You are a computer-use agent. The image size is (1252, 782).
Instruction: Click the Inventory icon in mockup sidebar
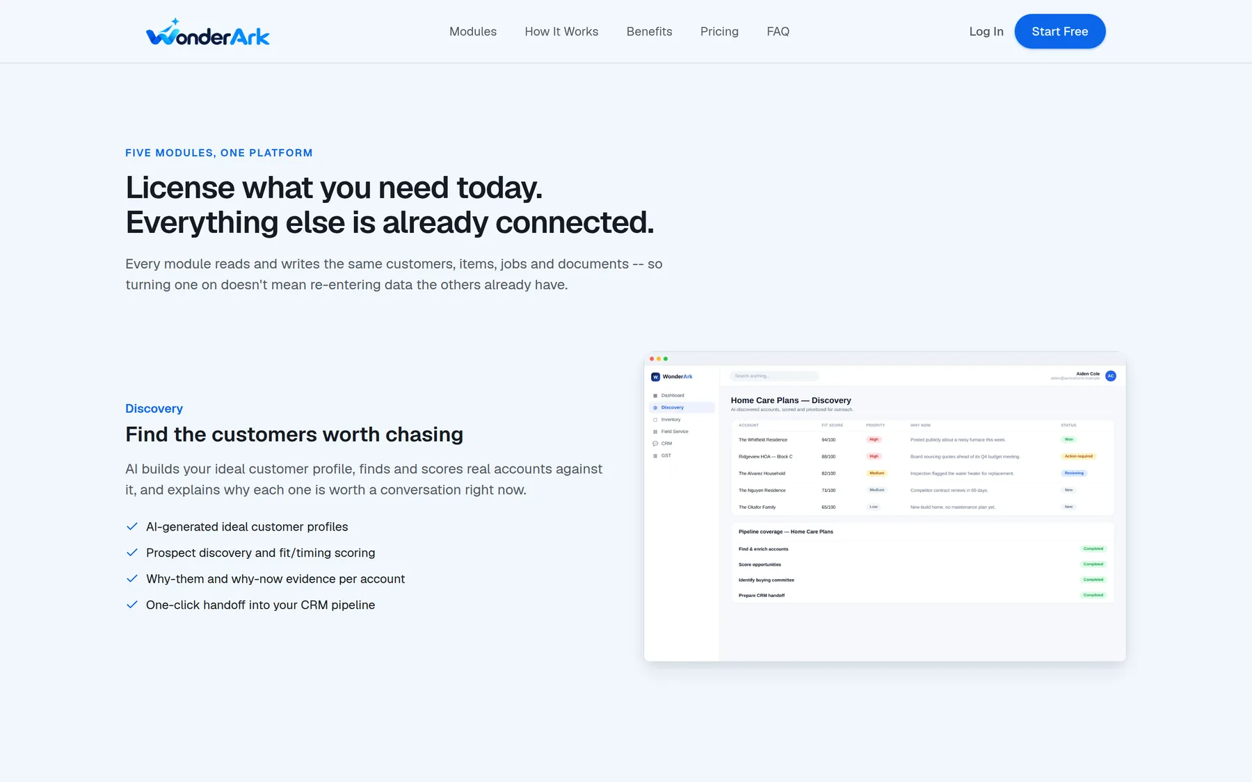[x=655, y=420]
